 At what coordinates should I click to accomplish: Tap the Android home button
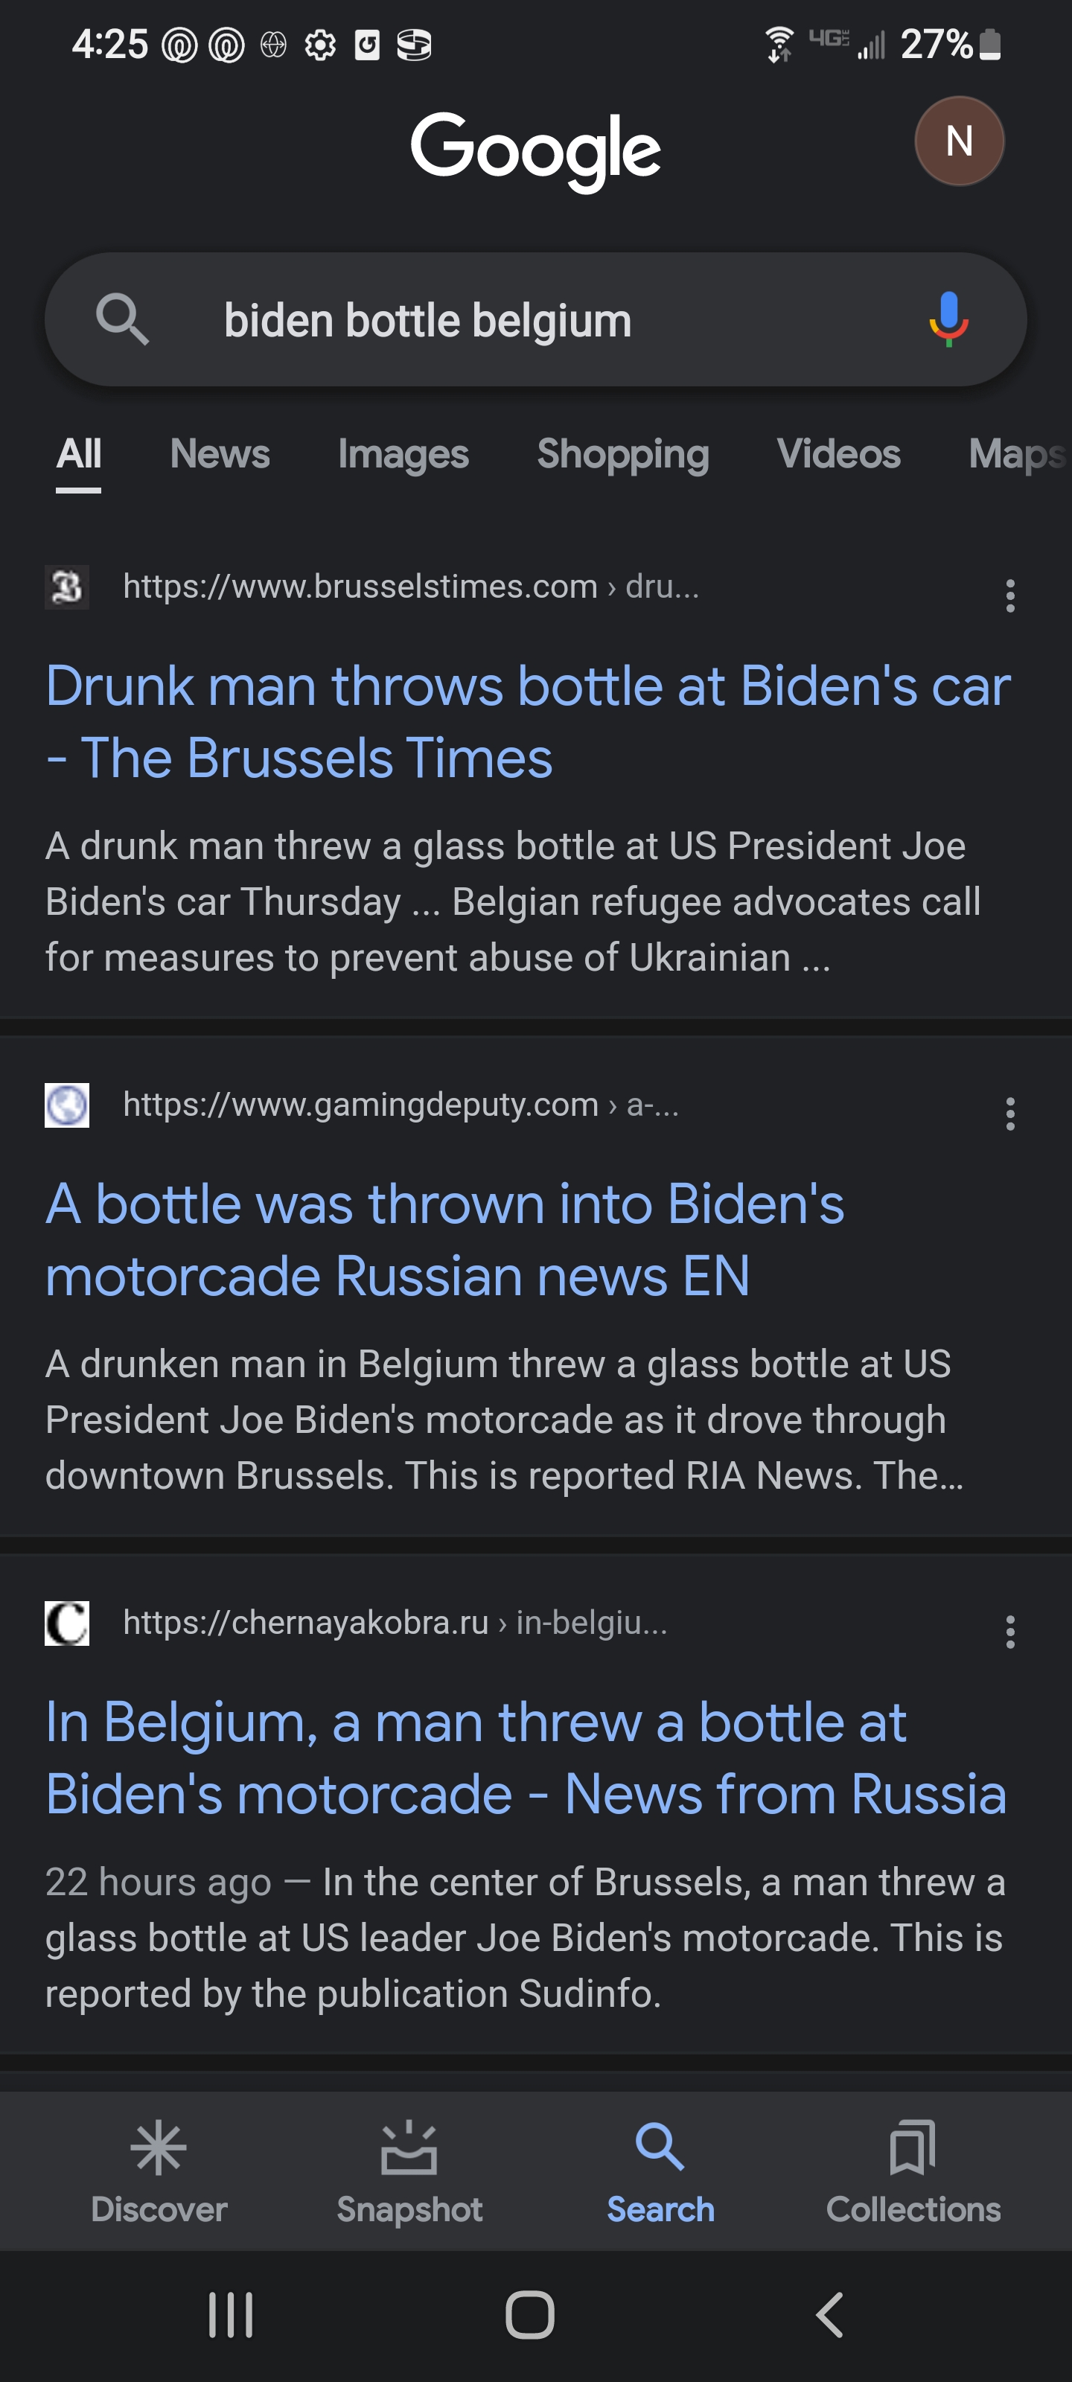click(530, 2314)
